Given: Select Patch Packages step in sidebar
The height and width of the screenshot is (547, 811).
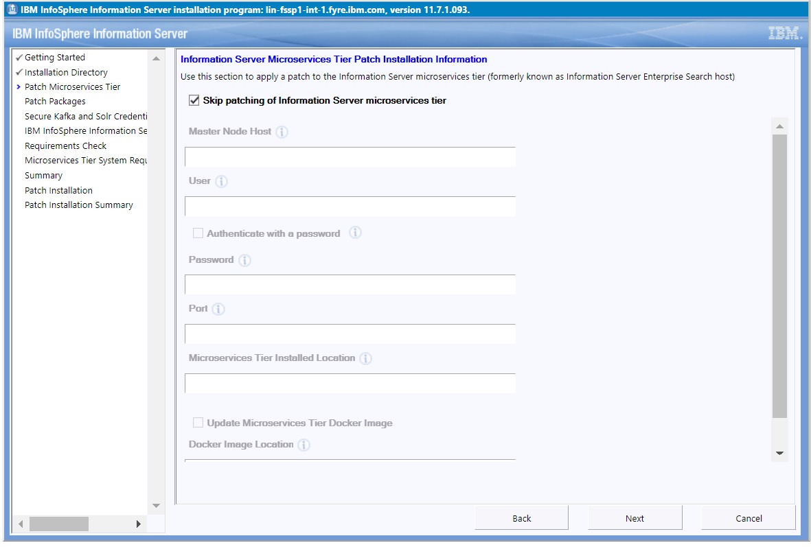Looking at the screenshot, I should (x=55, y=102).
